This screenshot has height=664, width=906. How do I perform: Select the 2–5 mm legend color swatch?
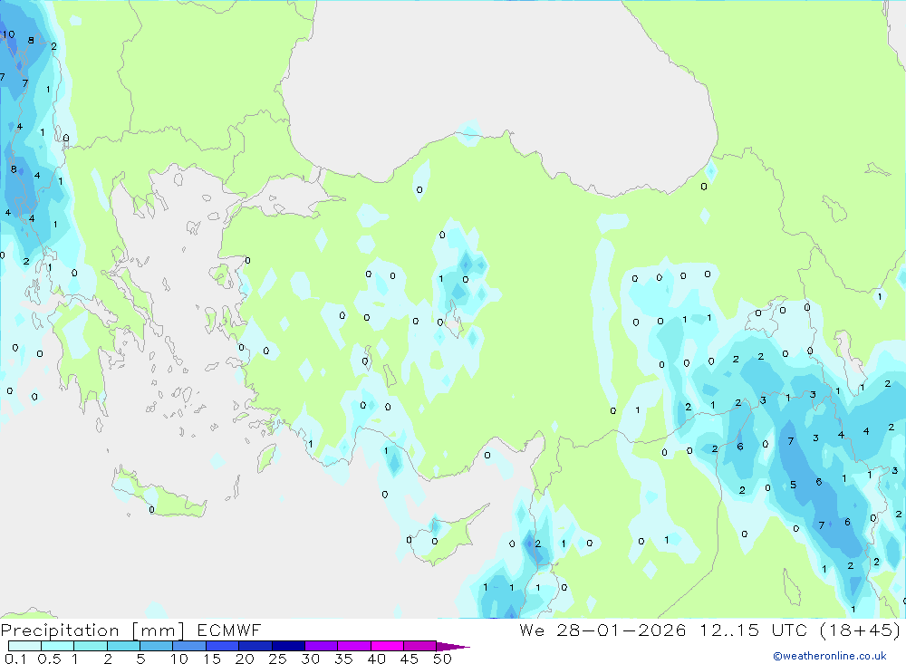123,646
